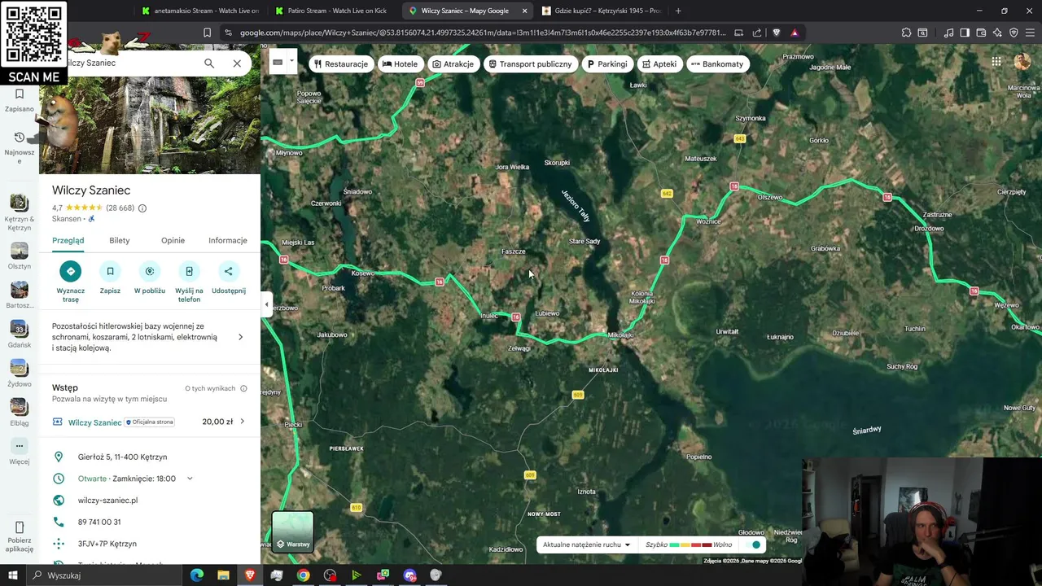Screen dimensions: 1042x586
Task: Open Elbląg recent sidebar entry
Action: pos(20,412)
